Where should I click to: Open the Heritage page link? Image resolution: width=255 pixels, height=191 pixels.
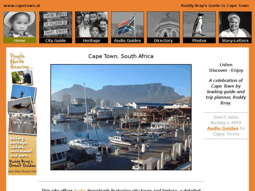[92, 40]
